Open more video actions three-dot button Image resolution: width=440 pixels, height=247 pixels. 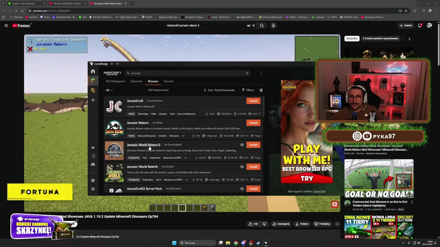[337, 224]
